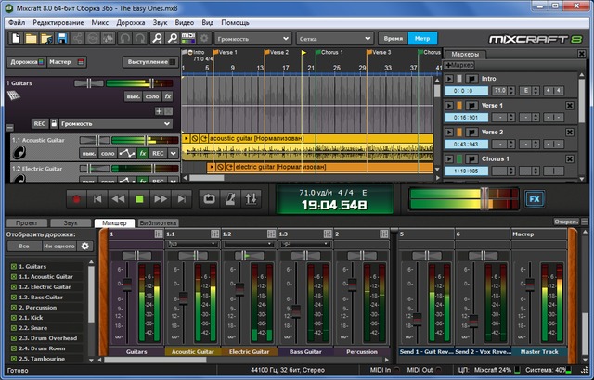Viewport: 594px width, 380px height.
Task: Click the metronome icon in transport bar
Action: tap(229, 198)
